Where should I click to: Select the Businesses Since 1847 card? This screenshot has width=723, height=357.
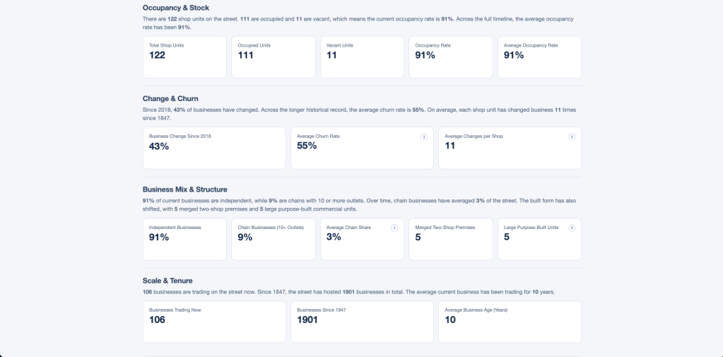coord(362,322)
